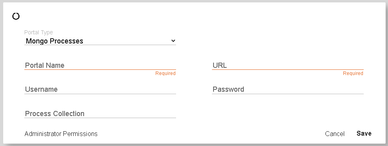388x146 pixels.
Task: Open the Mongo Processes portal type selector
Action: click(x=100, y=41)
